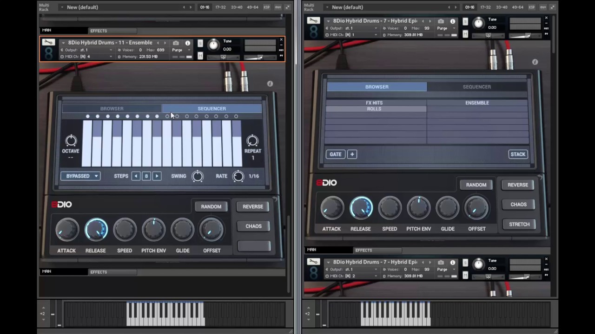Click aux button in left rack header
This screenshot has height=334, width=595.
pos(278,7)
